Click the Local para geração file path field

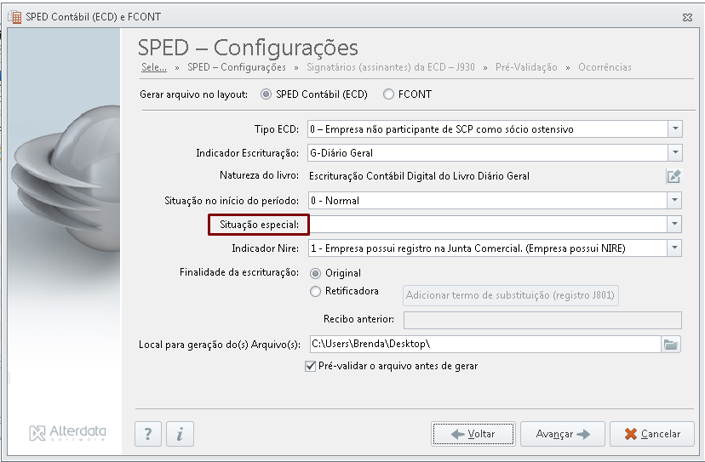coord(485,345)
